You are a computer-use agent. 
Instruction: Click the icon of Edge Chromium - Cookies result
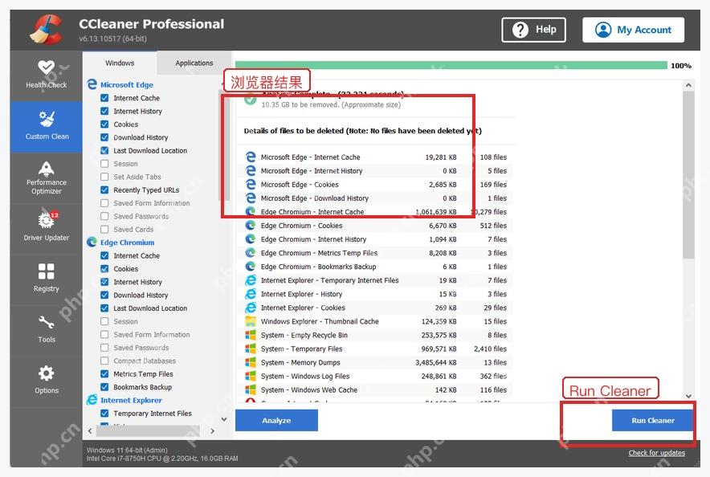click(251, 226)
